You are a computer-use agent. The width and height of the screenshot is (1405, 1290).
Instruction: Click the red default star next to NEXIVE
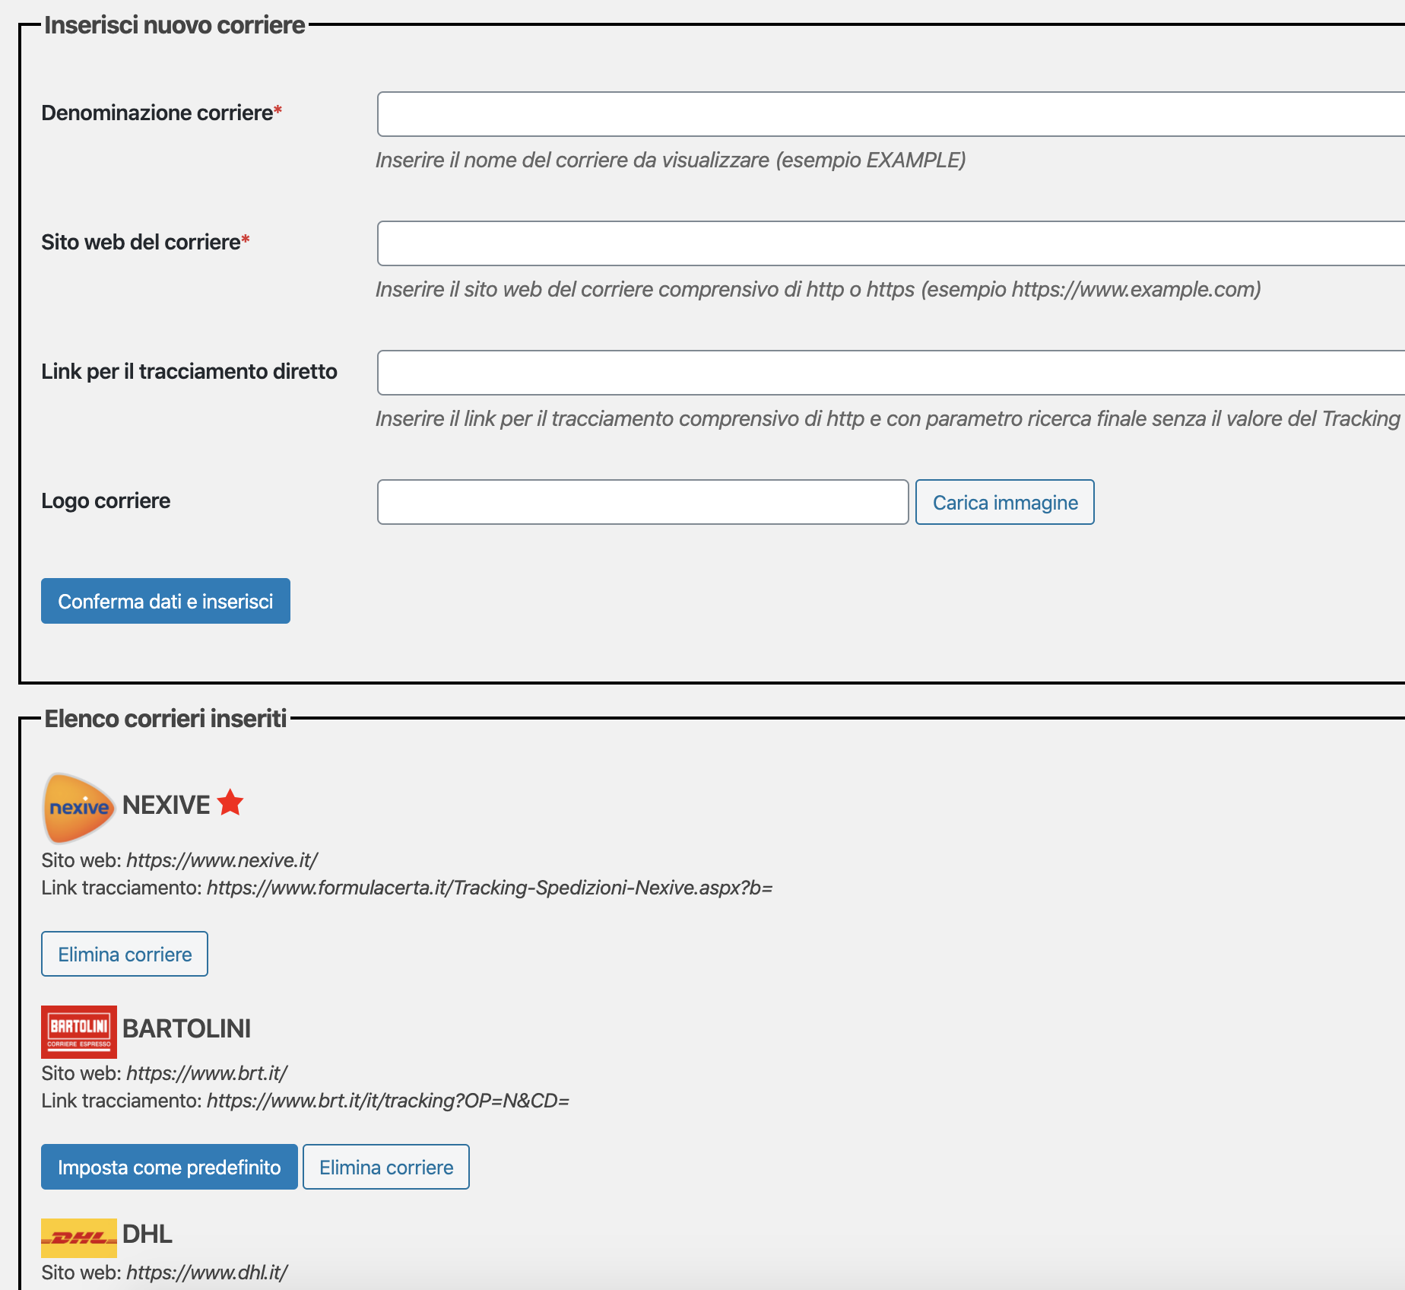coord(230,803)
